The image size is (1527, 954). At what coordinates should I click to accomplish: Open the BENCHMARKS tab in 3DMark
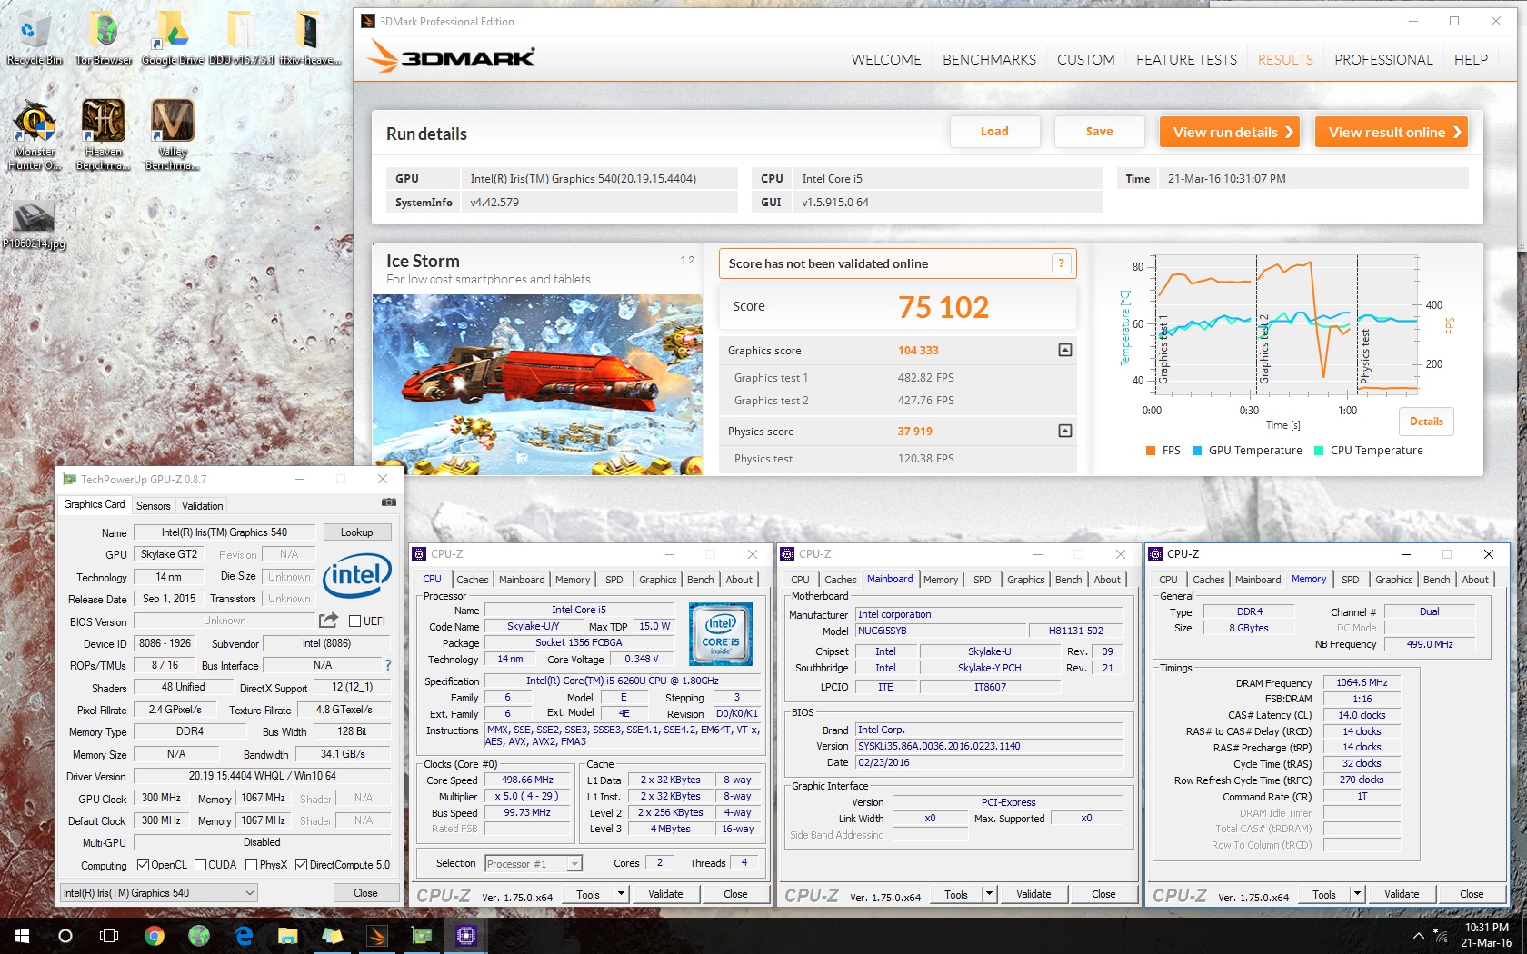(x=989, y=60)
